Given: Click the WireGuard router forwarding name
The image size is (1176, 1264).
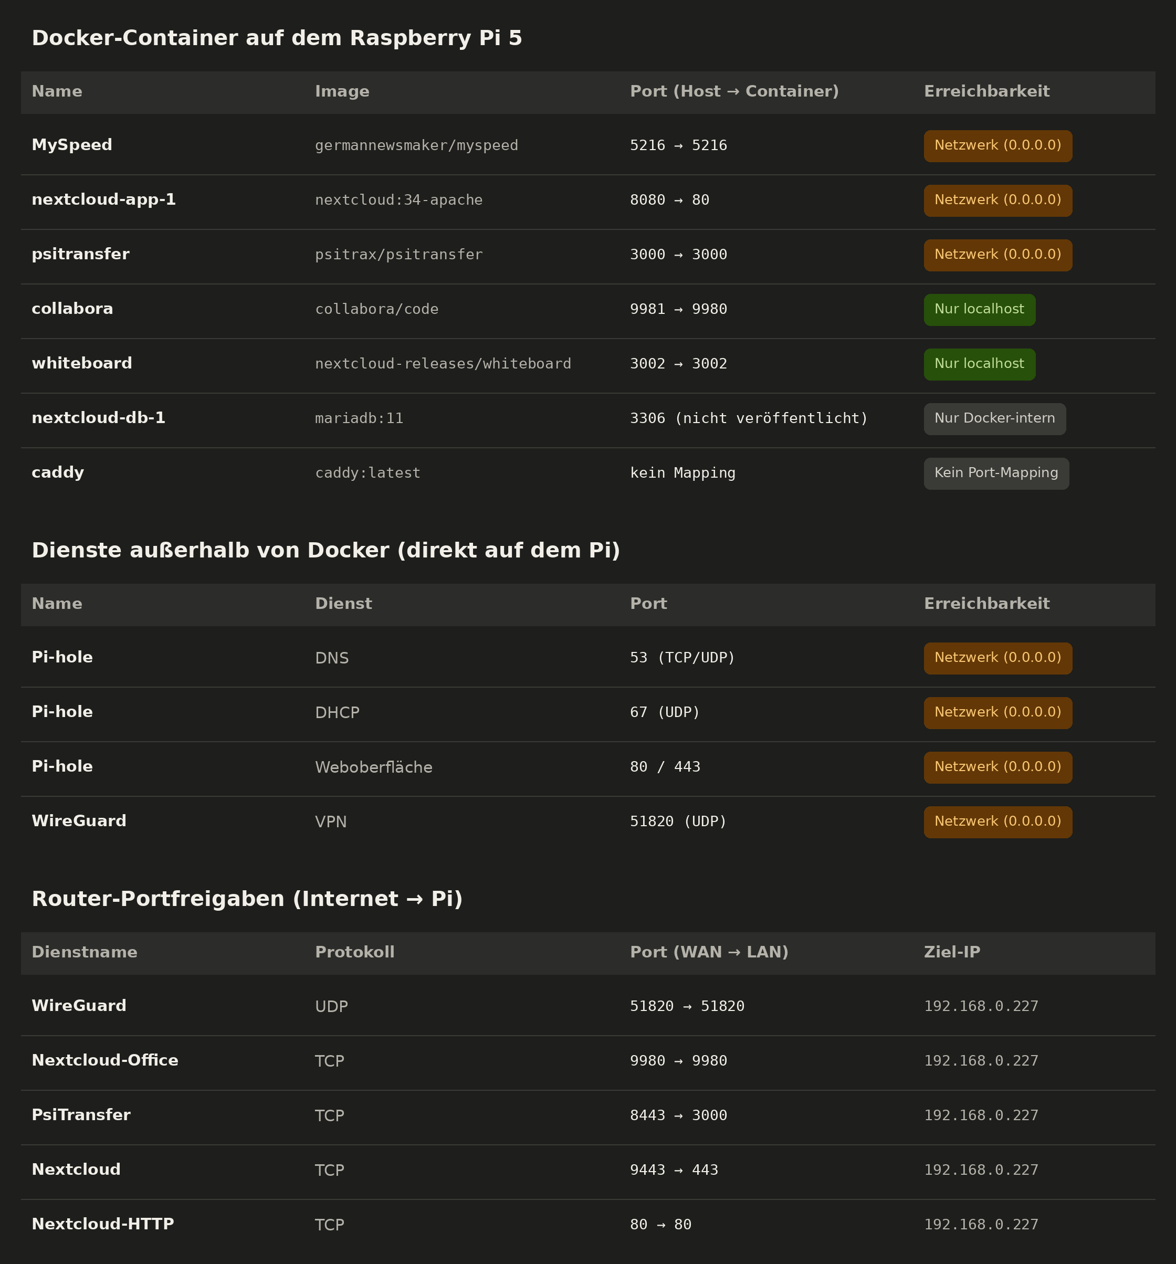Looking at the screenshot, I should click(x=79, y=1006).
